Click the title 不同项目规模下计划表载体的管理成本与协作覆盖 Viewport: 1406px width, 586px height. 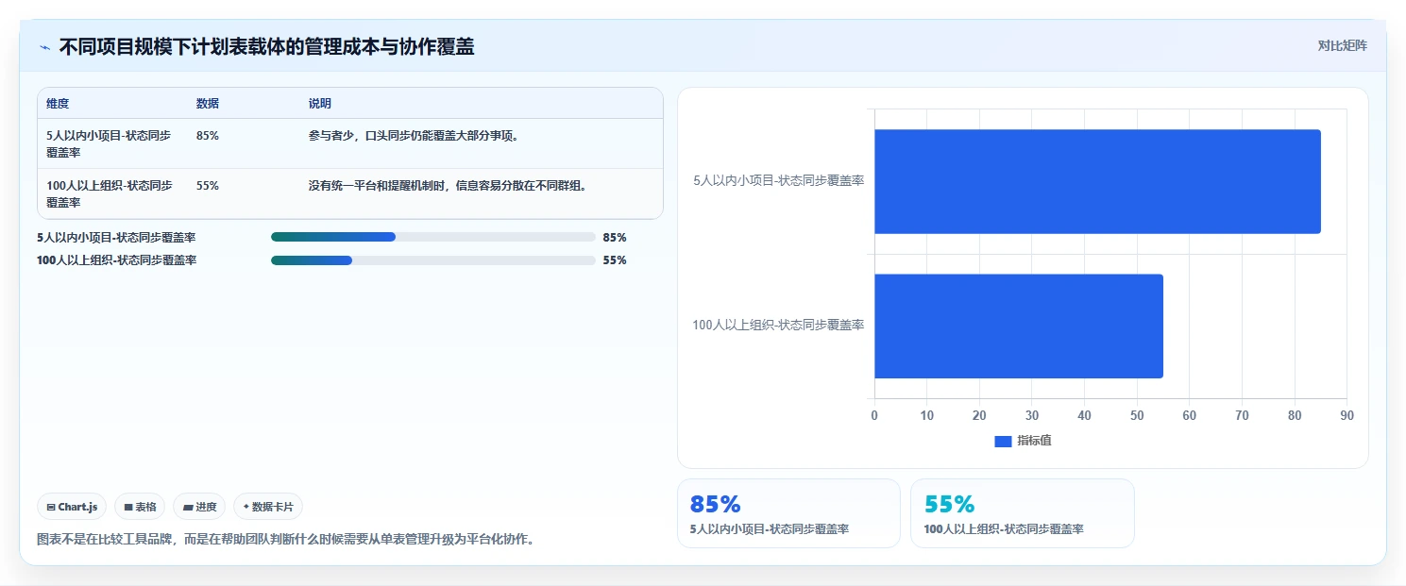click(x=266, y=47)
